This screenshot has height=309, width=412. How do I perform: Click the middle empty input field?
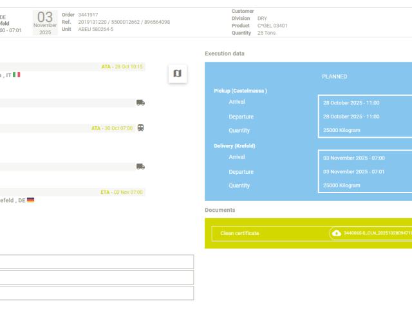(97, 277)
